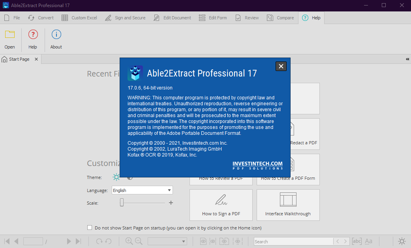
Task: Jump to last page icon
Action: pos(79,241)
